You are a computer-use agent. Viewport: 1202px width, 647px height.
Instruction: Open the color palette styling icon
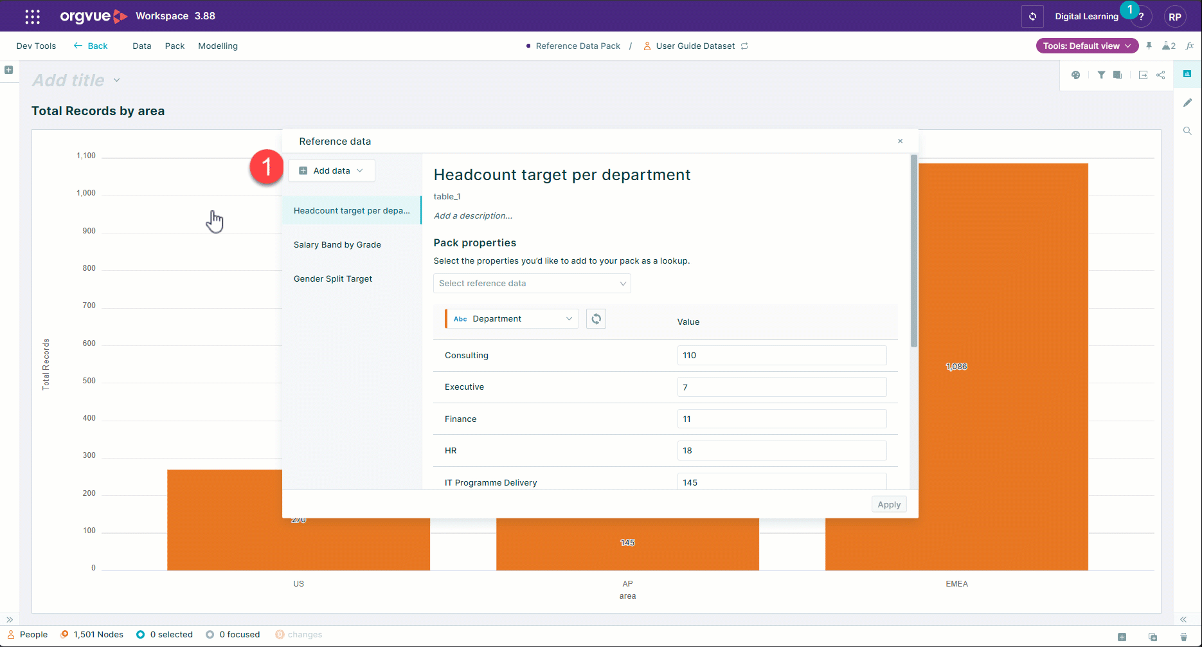1075,75
